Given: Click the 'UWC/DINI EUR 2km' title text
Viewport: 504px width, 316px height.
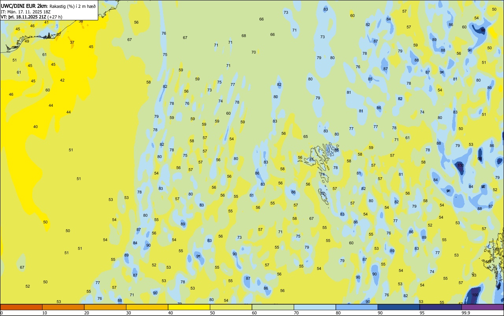Looking at the screenshot, I should [x=24, y=6].
